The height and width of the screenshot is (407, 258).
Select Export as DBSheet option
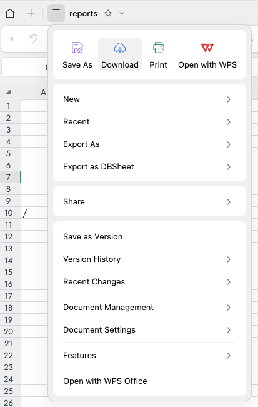[149, 167]
